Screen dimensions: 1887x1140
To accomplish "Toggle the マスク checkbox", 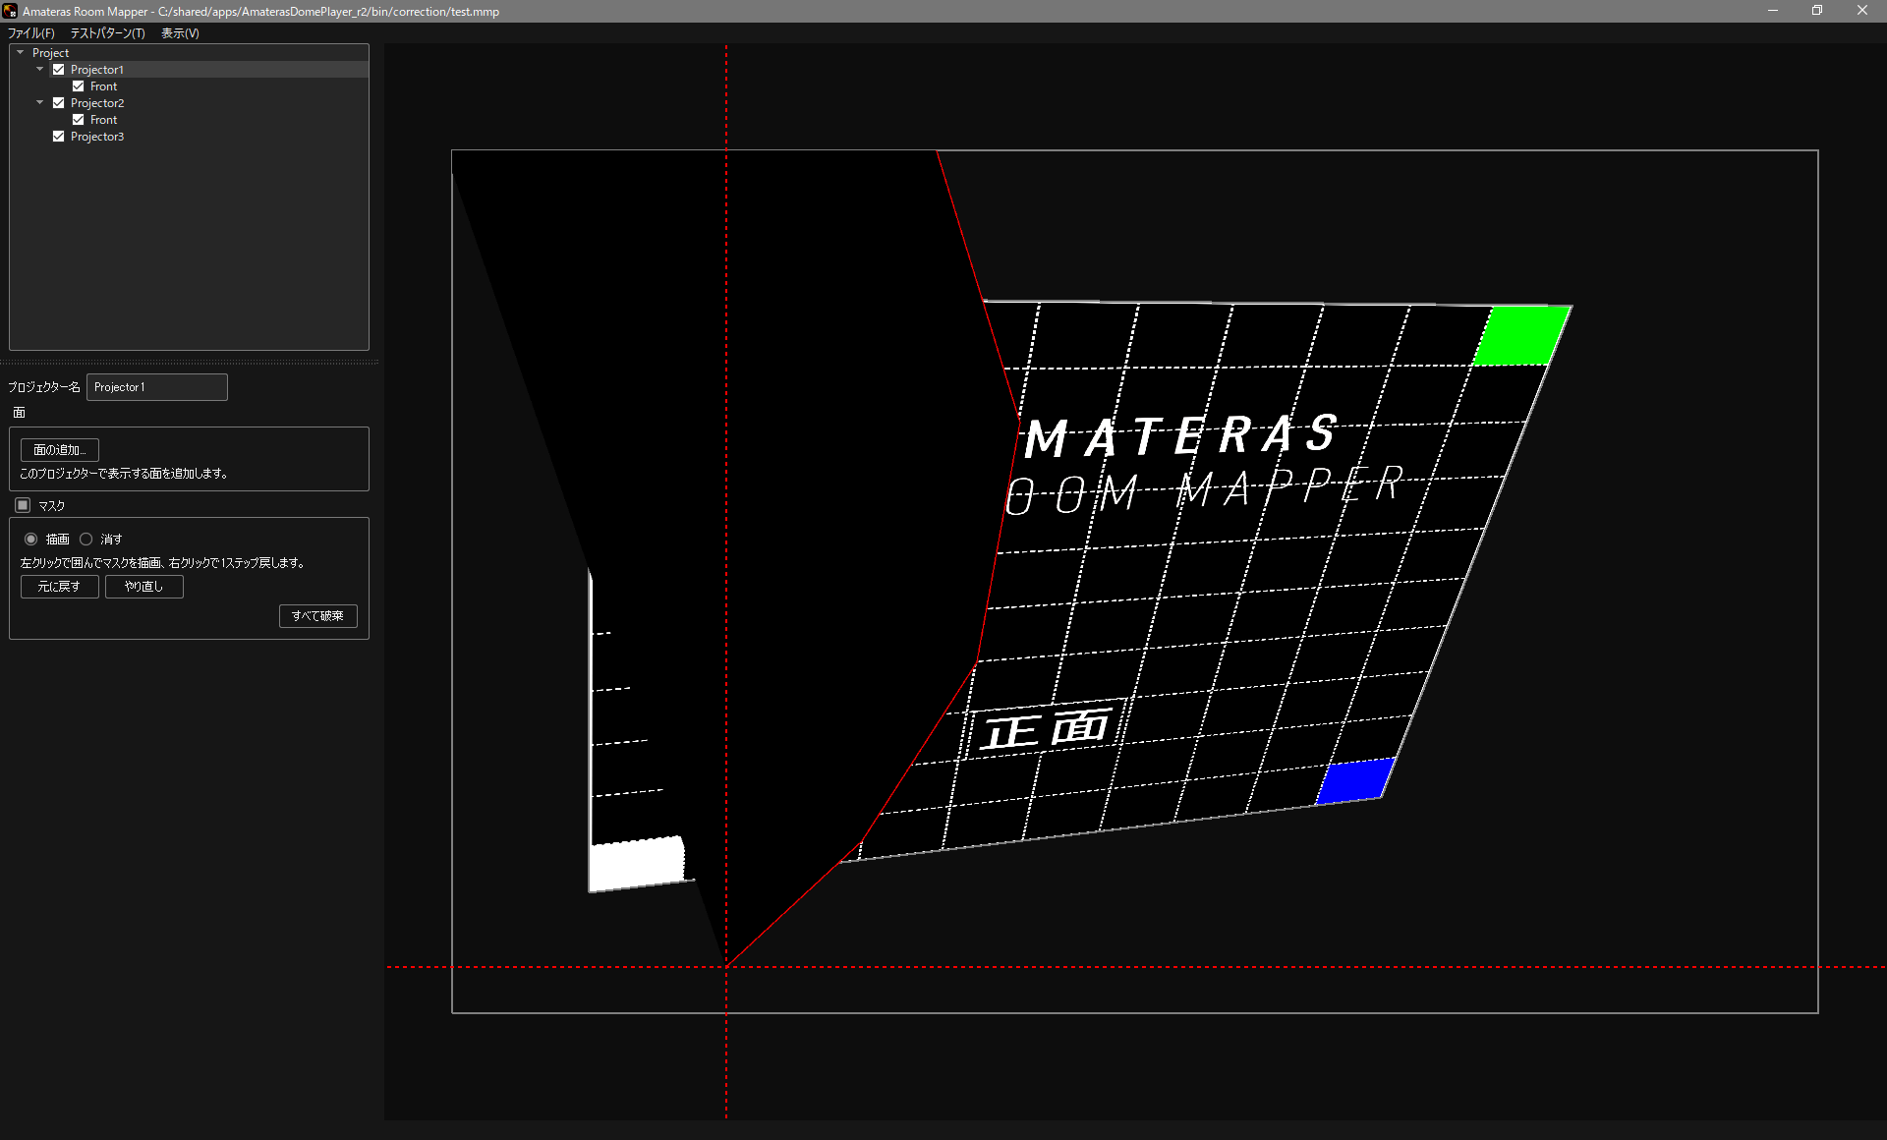I will (24, 505).
